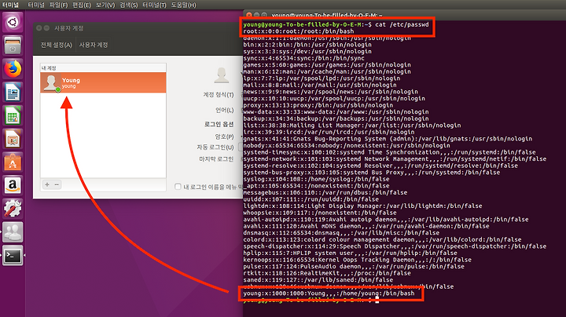Viewport: 566px width, 317px height.
Task: Open the 파일(F) menu
Action: pyautogui.click(x=58, y=5)
